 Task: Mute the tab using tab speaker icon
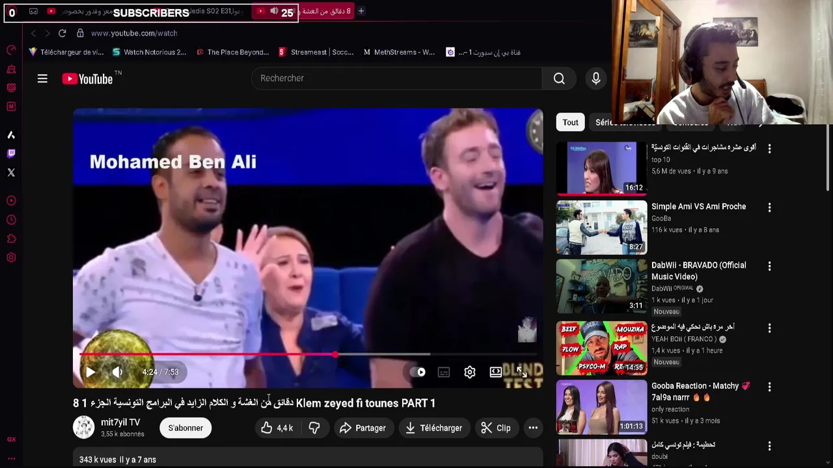274,11
